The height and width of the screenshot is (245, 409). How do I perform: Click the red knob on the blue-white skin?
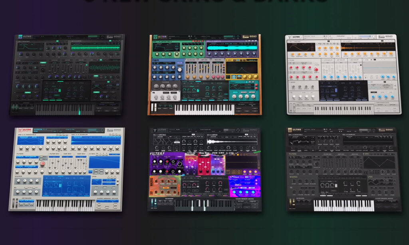(x=42, y=164)
